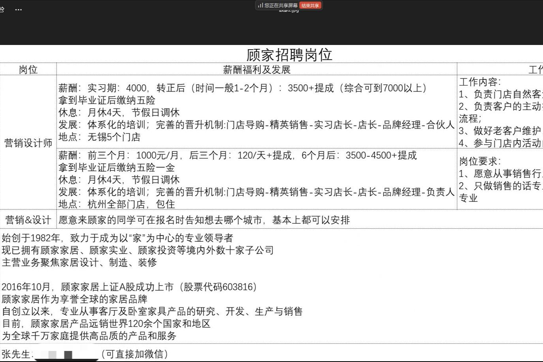Click the 岗位要求 heading text

[x=480, y=161]
